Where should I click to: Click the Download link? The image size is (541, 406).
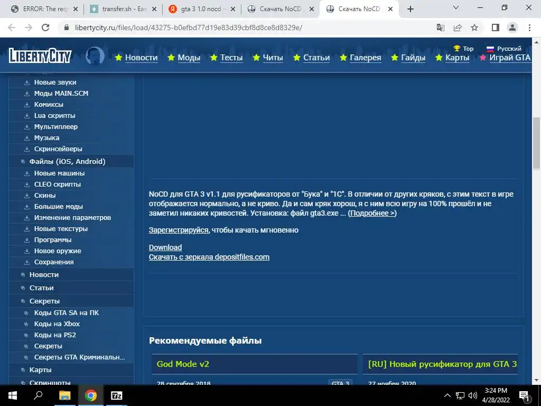pyautogui.click(x=165, y=247)
